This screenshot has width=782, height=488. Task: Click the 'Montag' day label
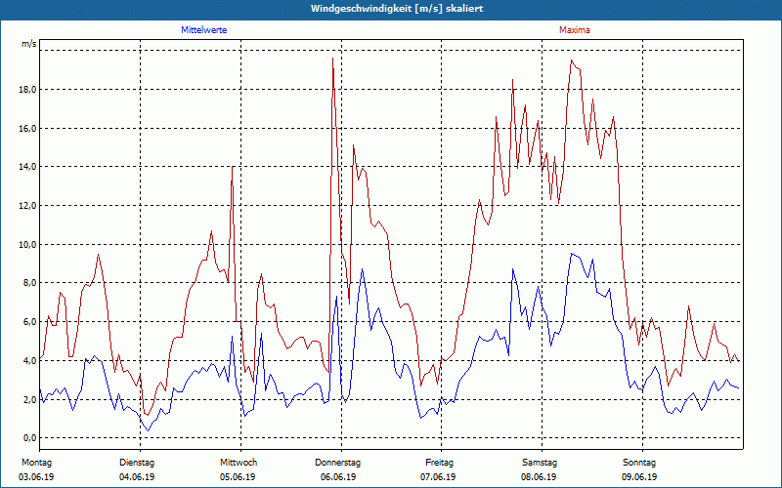pos(36,463)
